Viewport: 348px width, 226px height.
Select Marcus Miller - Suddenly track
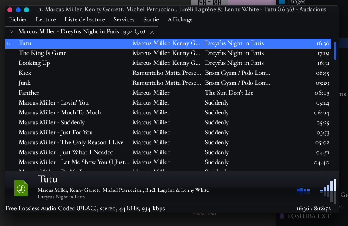[168, 123]
